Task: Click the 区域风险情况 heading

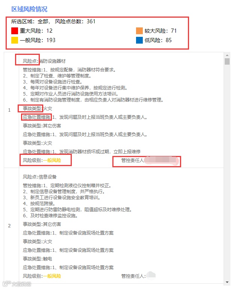Action: click(29, 9)
